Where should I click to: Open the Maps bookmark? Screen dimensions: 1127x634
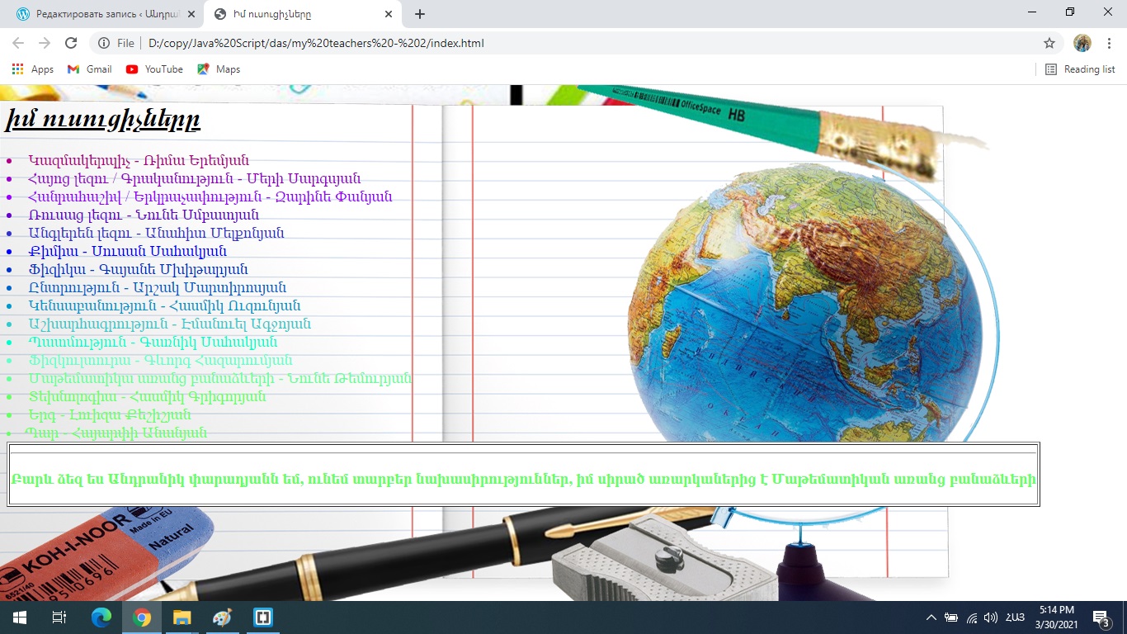tap(219, 69)
